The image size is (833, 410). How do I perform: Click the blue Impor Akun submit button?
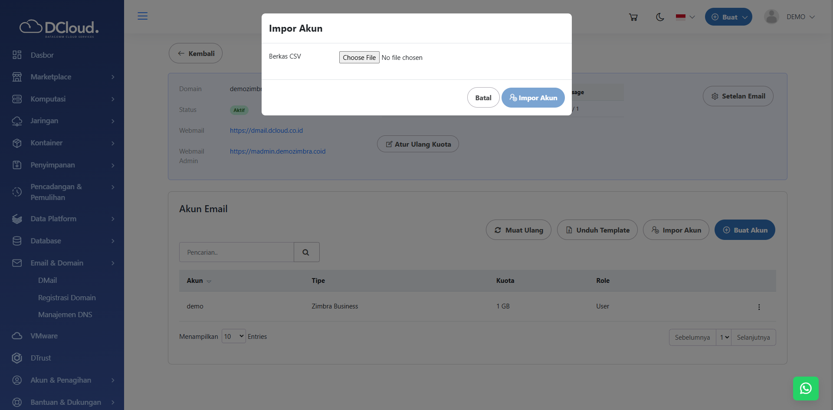pyautogui.click(x=533, y=98)
